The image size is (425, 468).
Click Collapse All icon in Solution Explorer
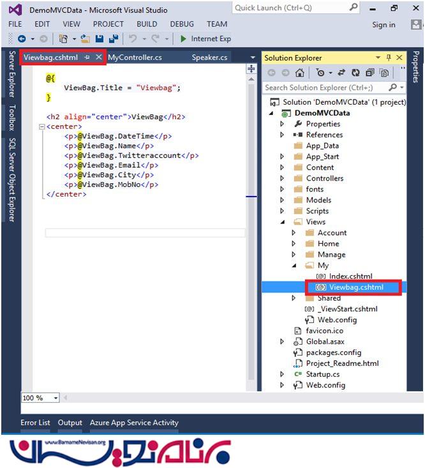tap(369, 73)
